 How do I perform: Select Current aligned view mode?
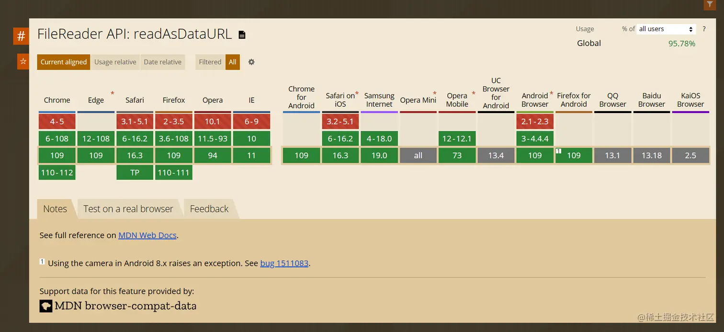(64, 62)
